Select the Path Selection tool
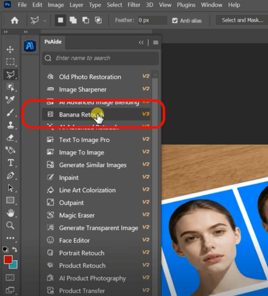Viewport: 268px width, 296px height. tap(10, 188)
